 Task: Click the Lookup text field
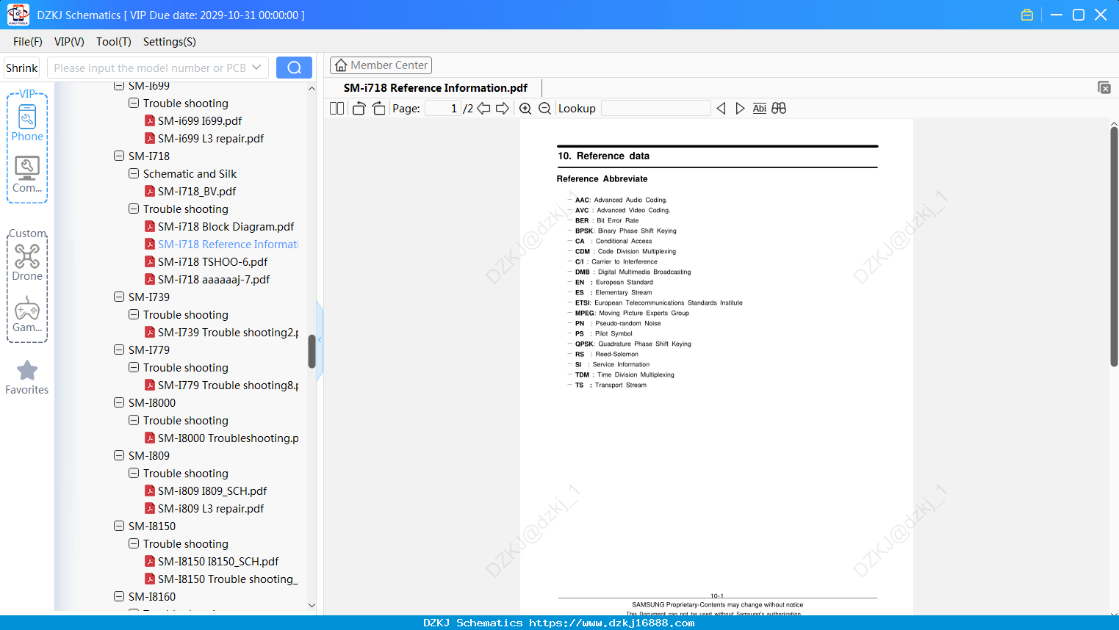coord(656,109)
